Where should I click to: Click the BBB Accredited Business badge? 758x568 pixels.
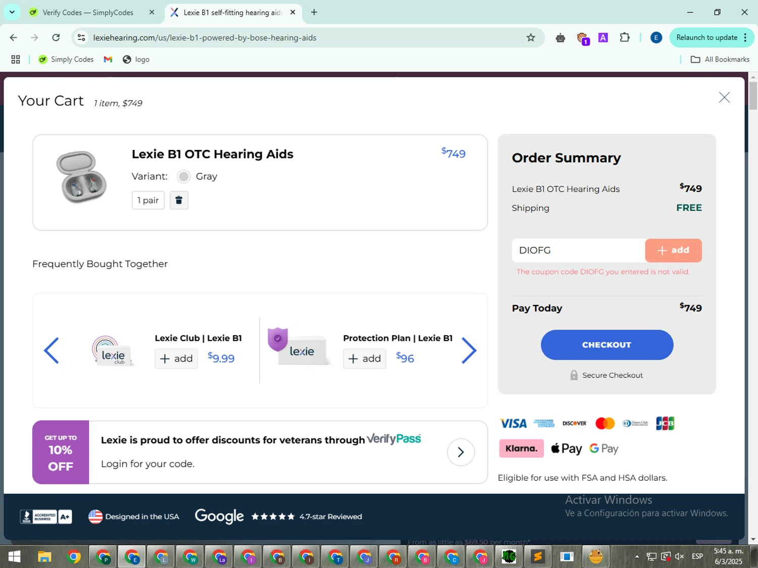coord(45,517)
